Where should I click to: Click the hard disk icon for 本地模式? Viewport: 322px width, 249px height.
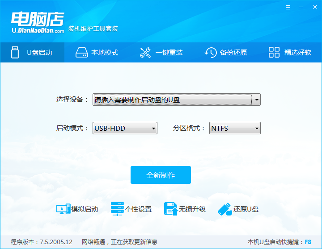82,53
